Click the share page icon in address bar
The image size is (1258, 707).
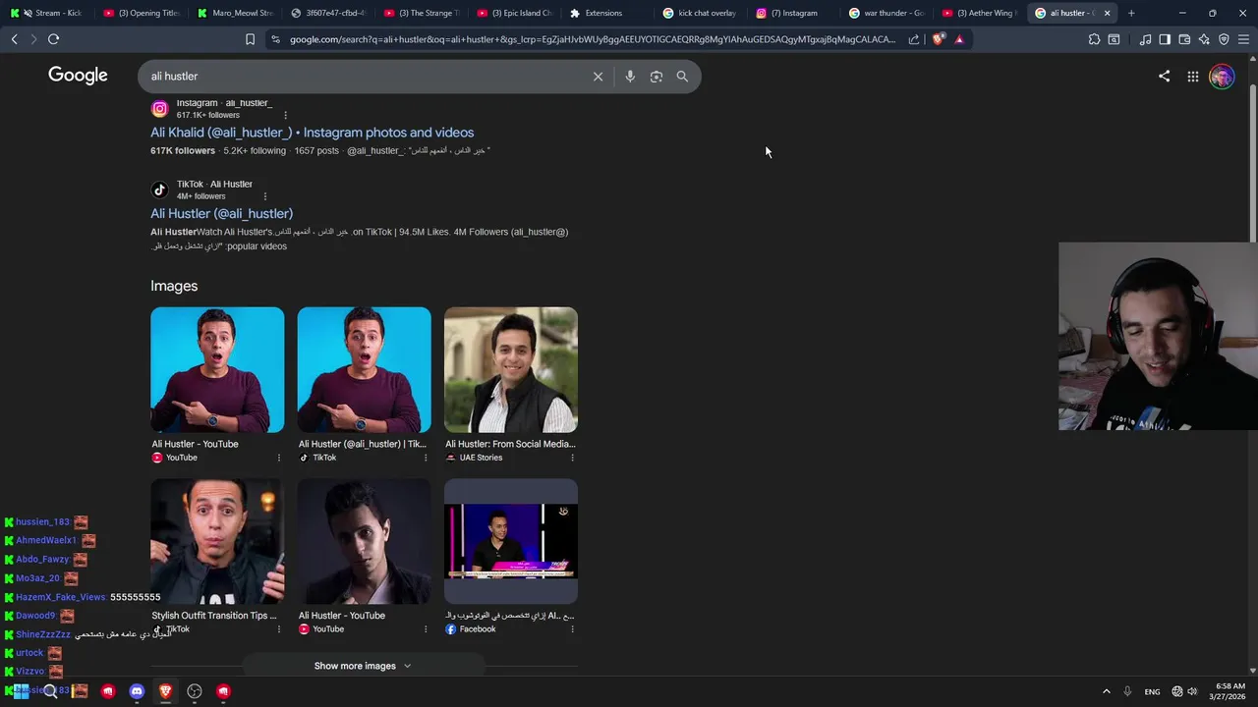pyautogui.click(x=914, y=39)
